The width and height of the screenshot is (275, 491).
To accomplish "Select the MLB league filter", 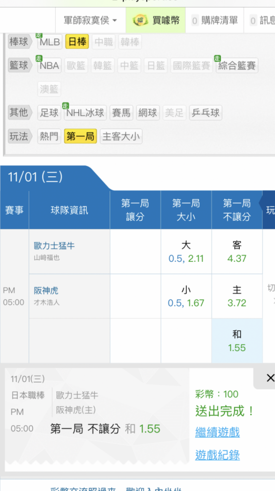I will tap(50, 42).
